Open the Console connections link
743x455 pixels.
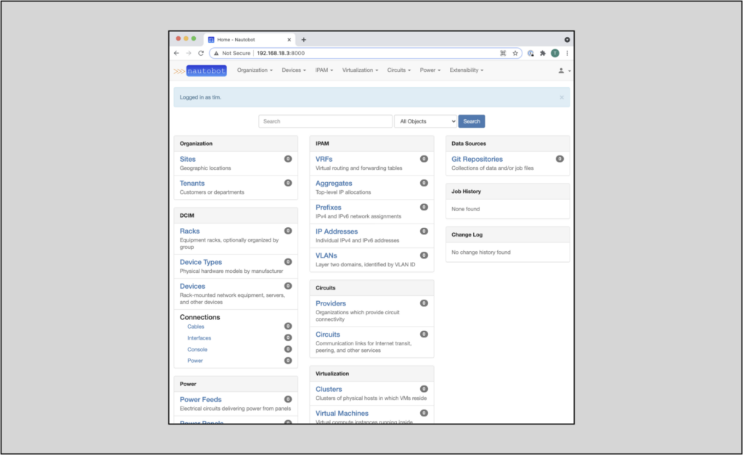click(x=197, y=349)
